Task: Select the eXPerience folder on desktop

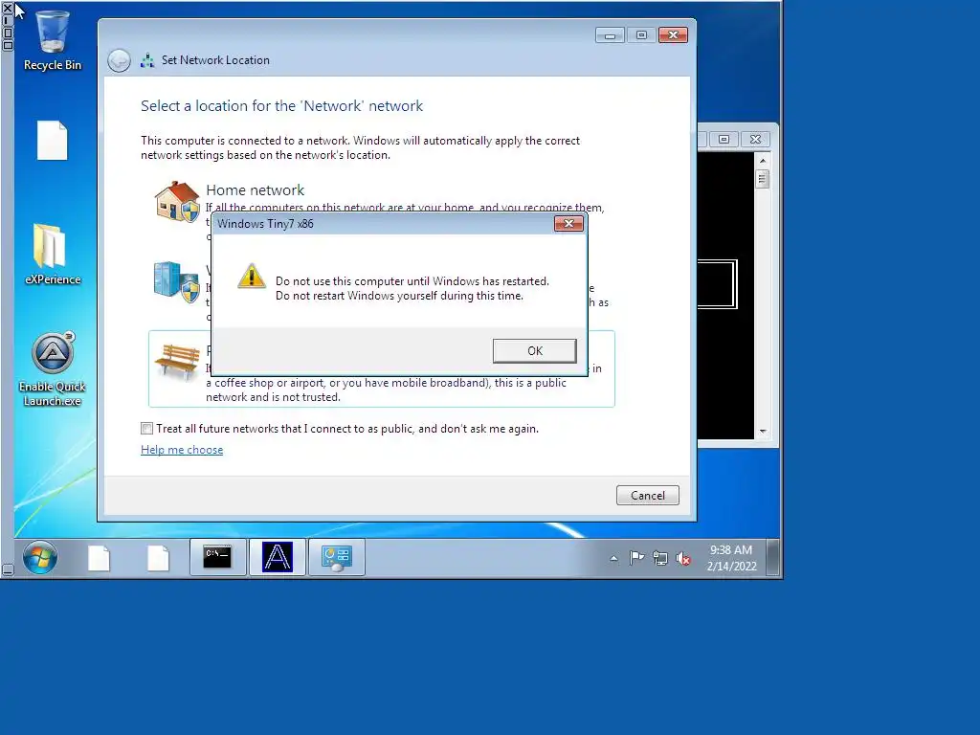Action: point(53,255)
